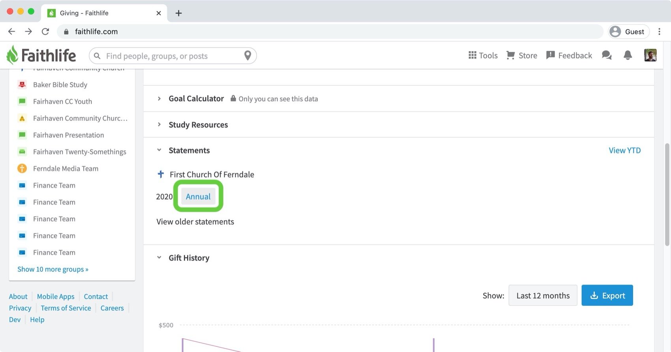671x352 pixels.
Task: Expand the Goal Calculator section
Action: coord(159,99)
